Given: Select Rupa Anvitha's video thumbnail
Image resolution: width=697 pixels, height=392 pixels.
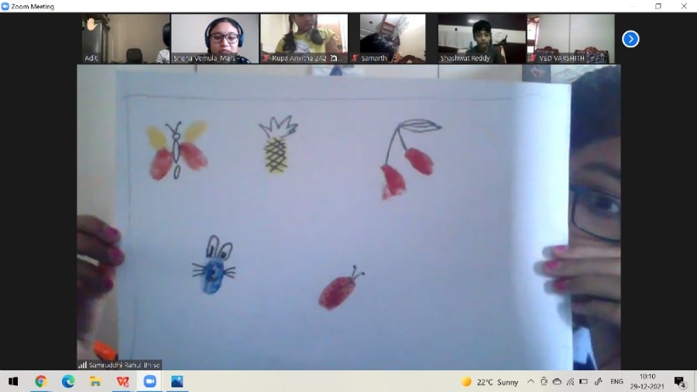Looking at the screenshot, I should coord(304,38).
